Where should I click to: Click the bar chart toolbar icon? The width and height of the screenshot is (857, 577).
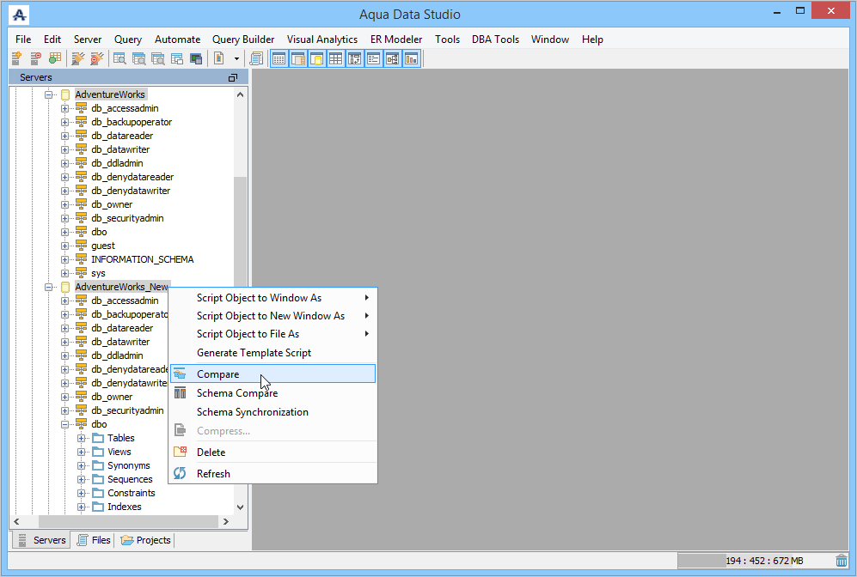[x=412, y=58]
